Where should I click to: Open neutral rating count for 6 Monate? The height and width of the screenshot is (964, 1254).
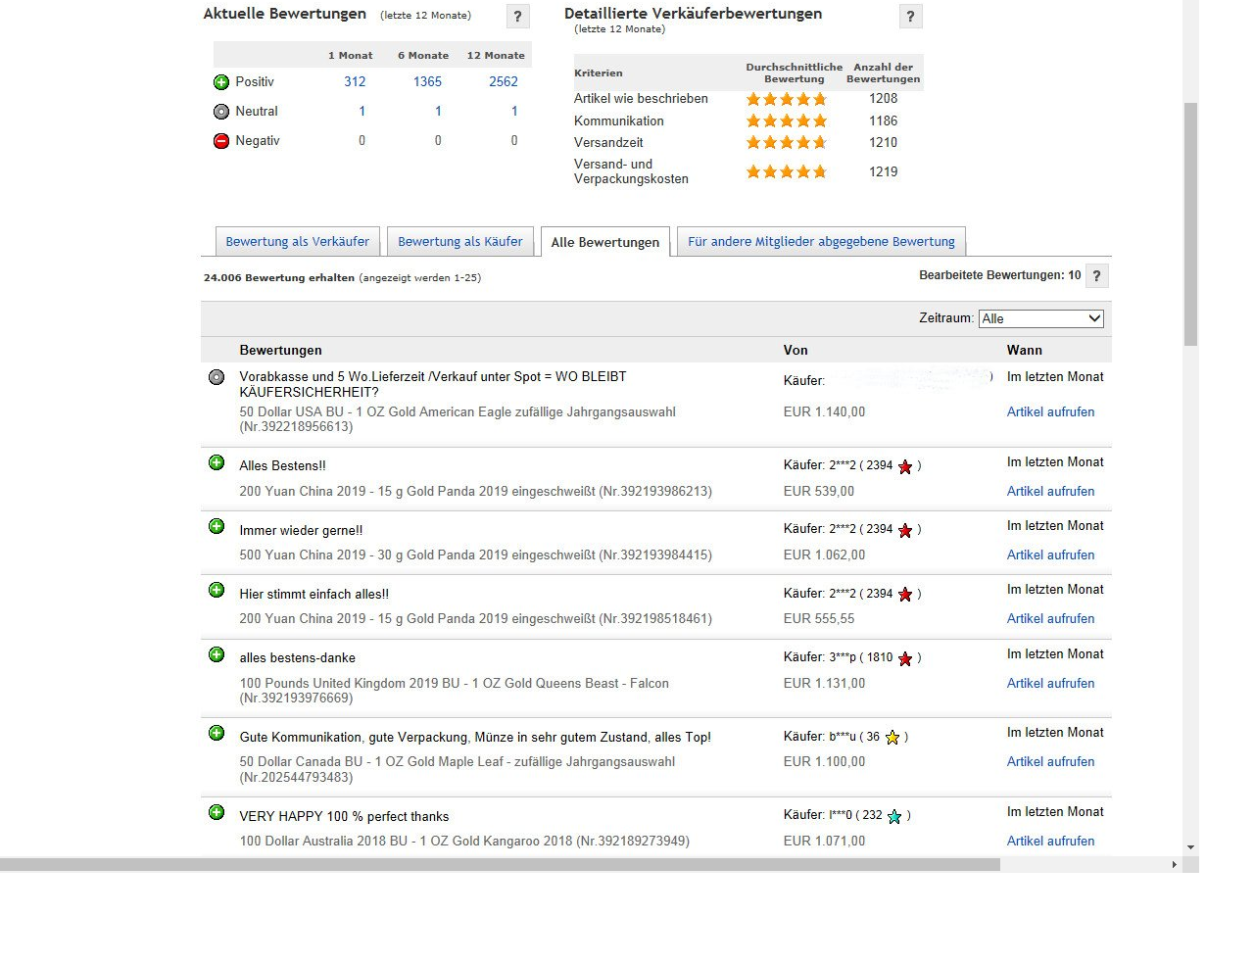coord(438,112)
